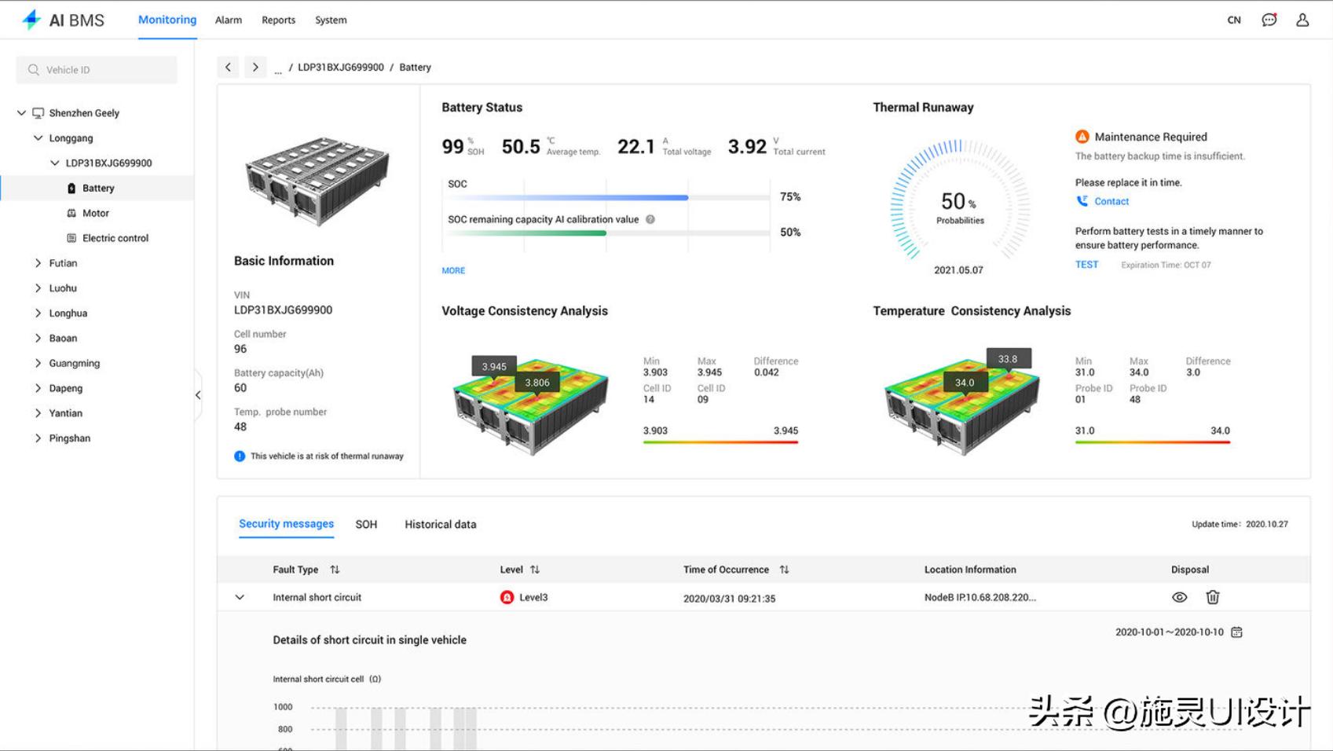Open the Alarm menu in the top bar
The height and width of the screenshot is (751, 1333).
[229, 20]
